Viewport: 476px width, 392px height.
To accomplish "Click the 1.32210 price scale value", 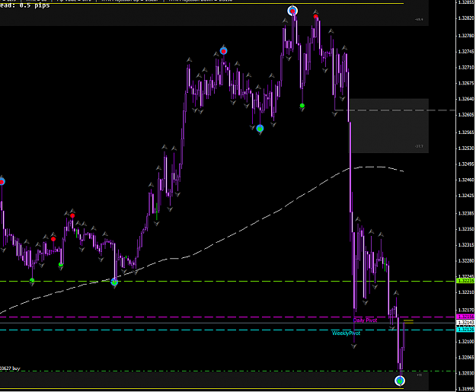I will coord(466,292).
